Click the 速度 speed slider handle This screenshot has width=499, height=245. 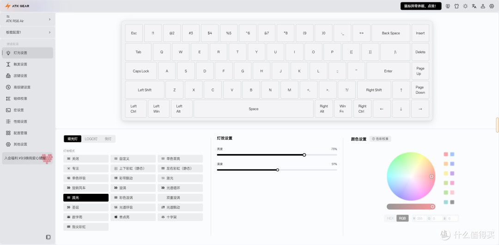[x=278, y=170]
